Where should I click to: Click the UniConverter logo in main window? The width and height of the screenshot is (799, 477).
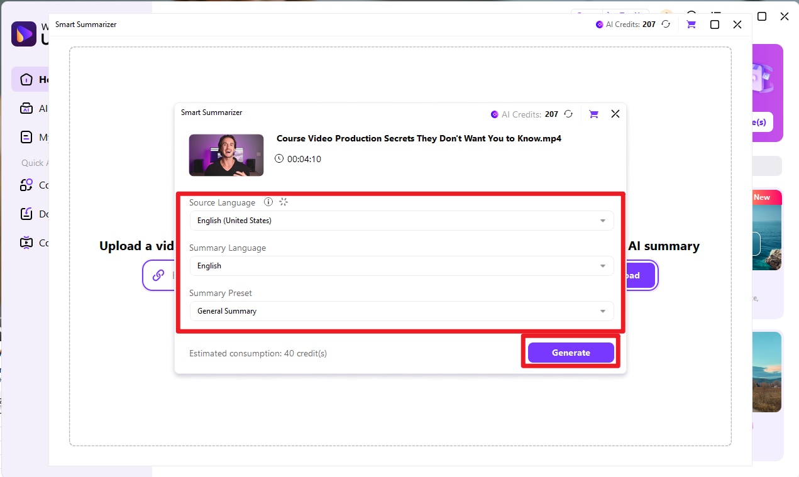[x=23, y=33]
